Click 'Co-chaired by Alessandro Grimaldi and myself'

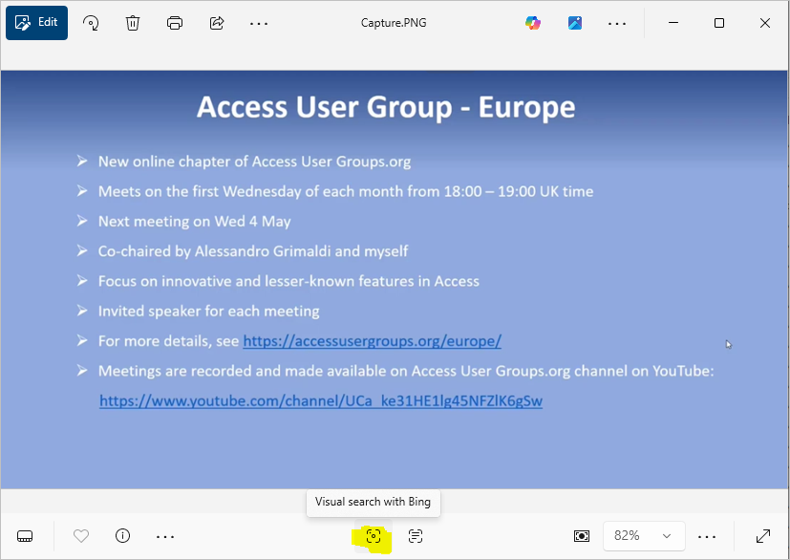coord(253,251)
